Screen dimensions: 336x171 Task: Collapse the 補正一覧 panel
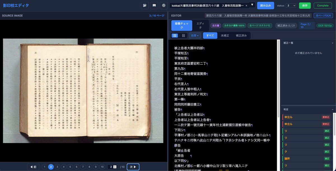coord(332,43)
